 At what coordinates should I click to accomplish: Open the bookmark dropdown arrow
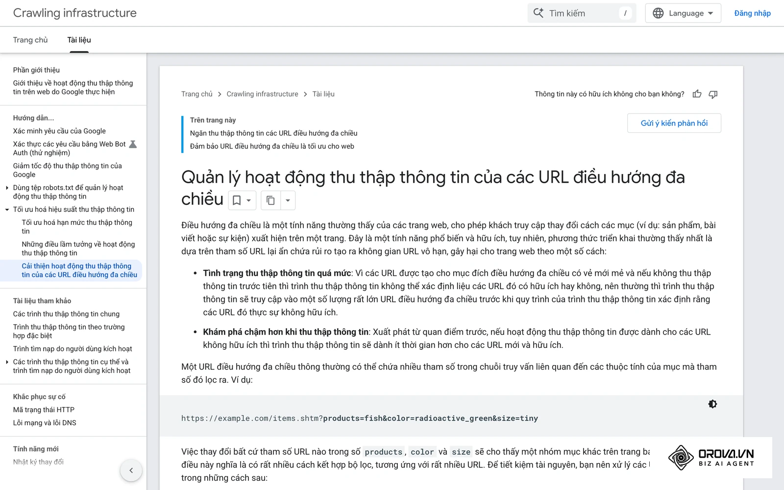click(x=249, y=200)
